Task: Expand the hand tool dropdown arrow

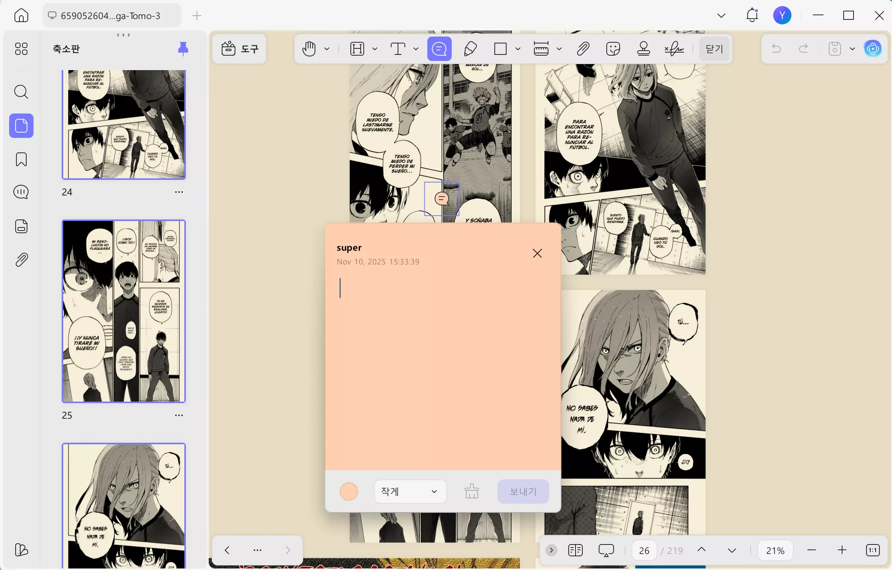Action: [x=327, y=49]
